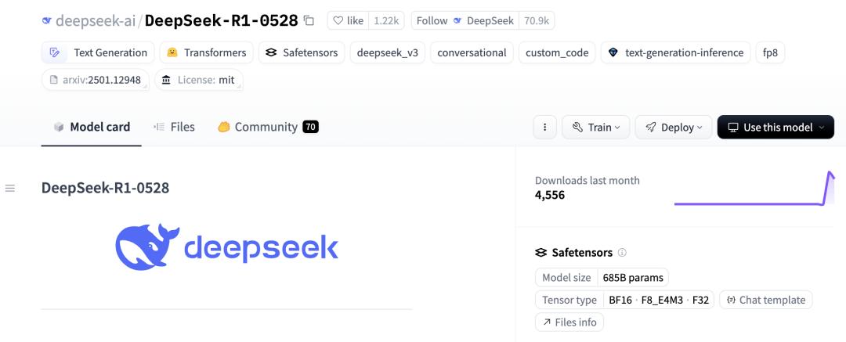
Task: Open the Files info link
Action: 569,322
